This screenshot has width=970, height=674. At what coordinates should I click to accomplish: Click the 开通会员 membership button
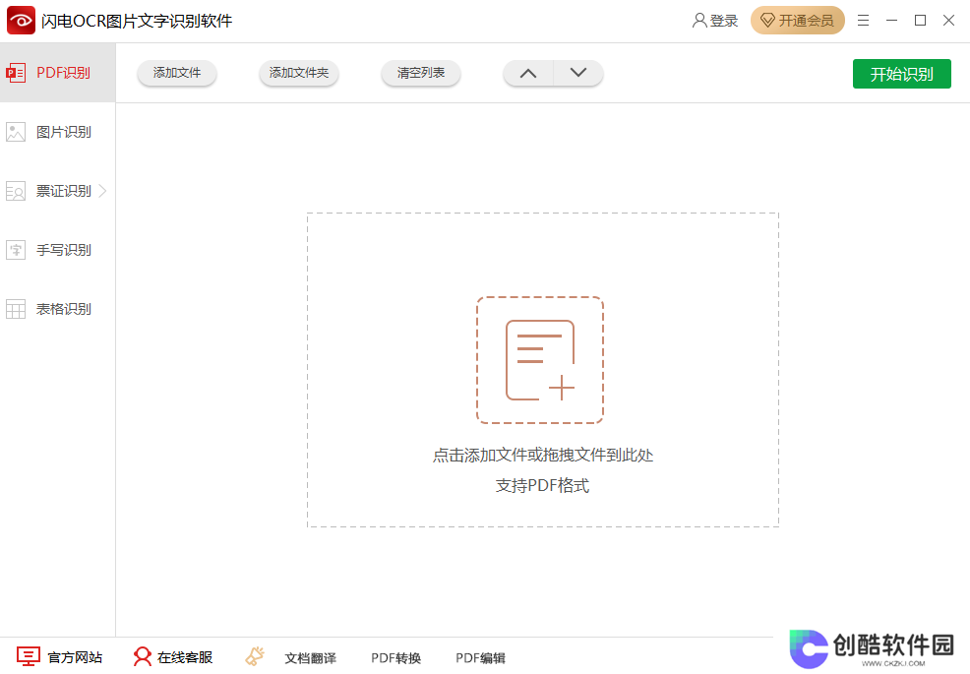(x=798, y=21)
